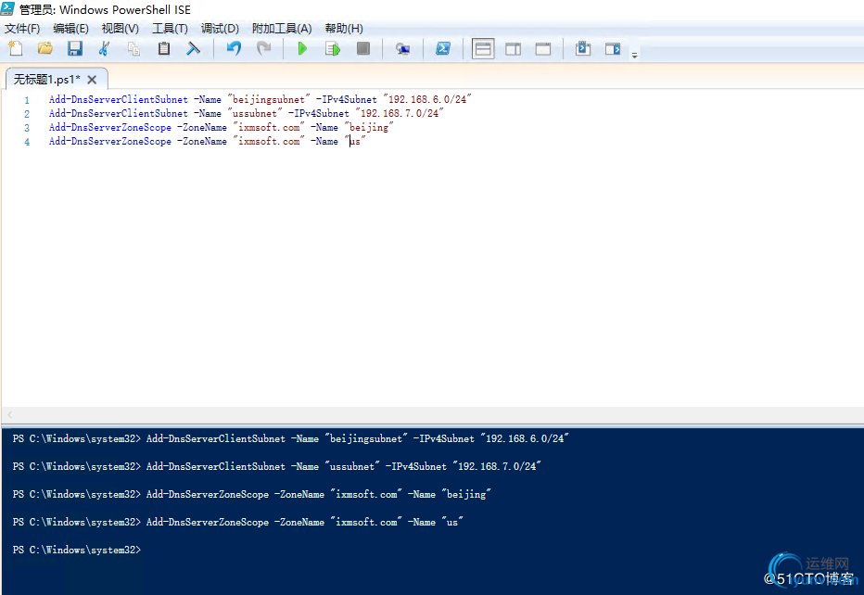Clear the console pane
The height and width of the screenshot is (595, 864).
click(193, 48)
